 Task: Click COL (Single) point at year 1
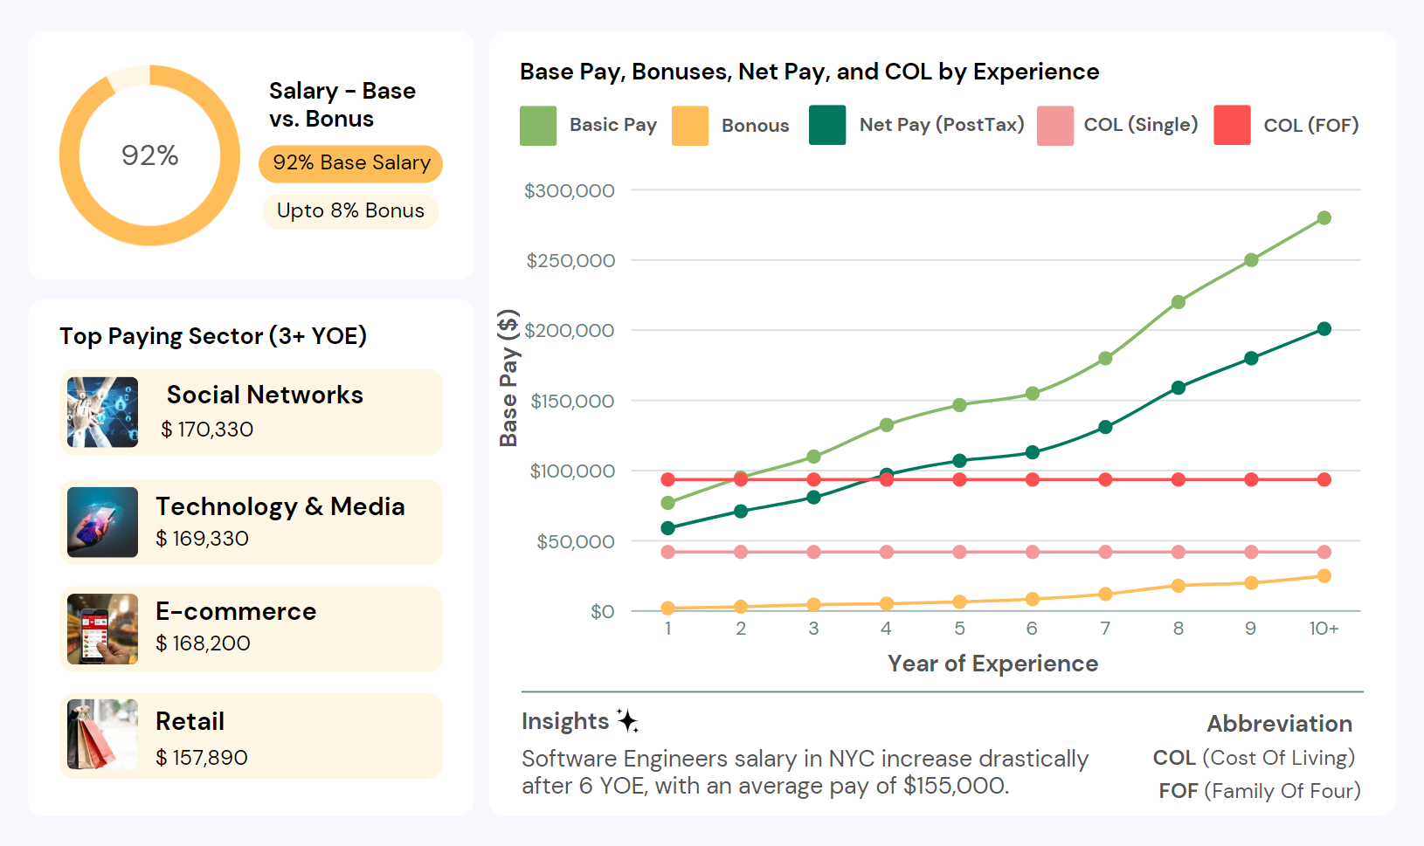coord(668,552)
